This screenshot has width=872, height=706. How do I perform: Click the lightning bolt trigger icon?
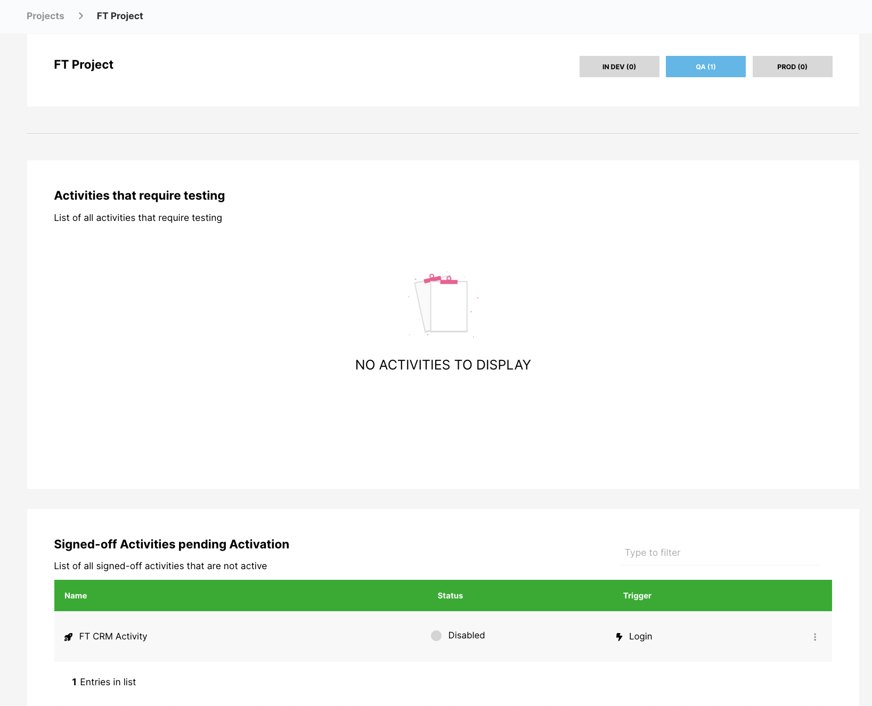[x=619, y=637]
